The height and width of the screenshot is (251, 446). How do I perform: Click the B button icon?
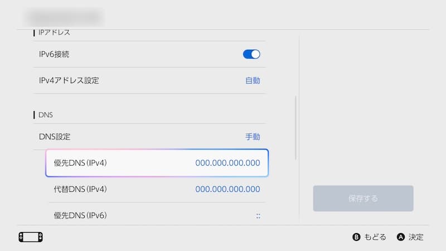coord(357,237)
